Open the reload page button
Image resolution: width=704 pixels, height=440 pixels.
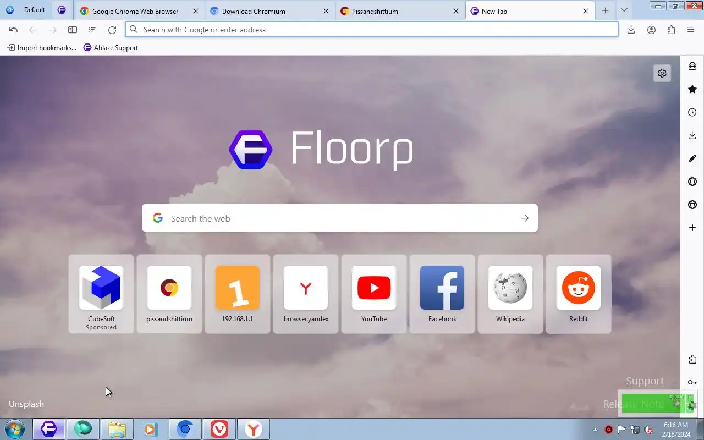point(112,30)
